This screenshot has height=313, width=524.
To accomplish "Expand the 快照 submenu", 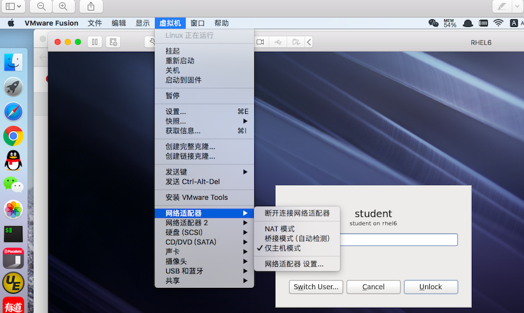I will pos(204,121).
